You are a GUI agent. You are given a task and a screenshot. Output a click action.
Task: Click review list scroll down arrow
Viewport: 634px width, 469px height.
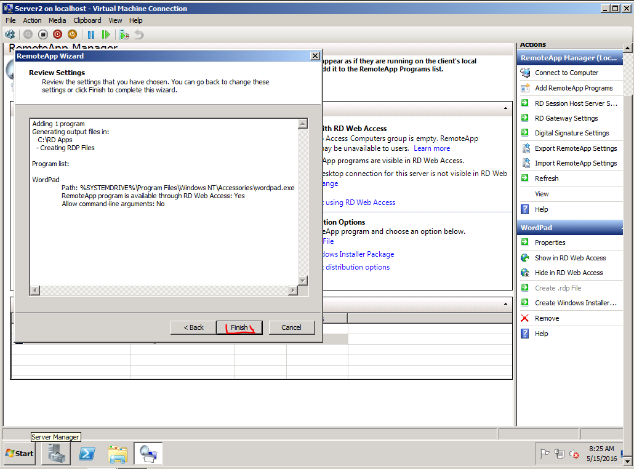tap(302, 280)
